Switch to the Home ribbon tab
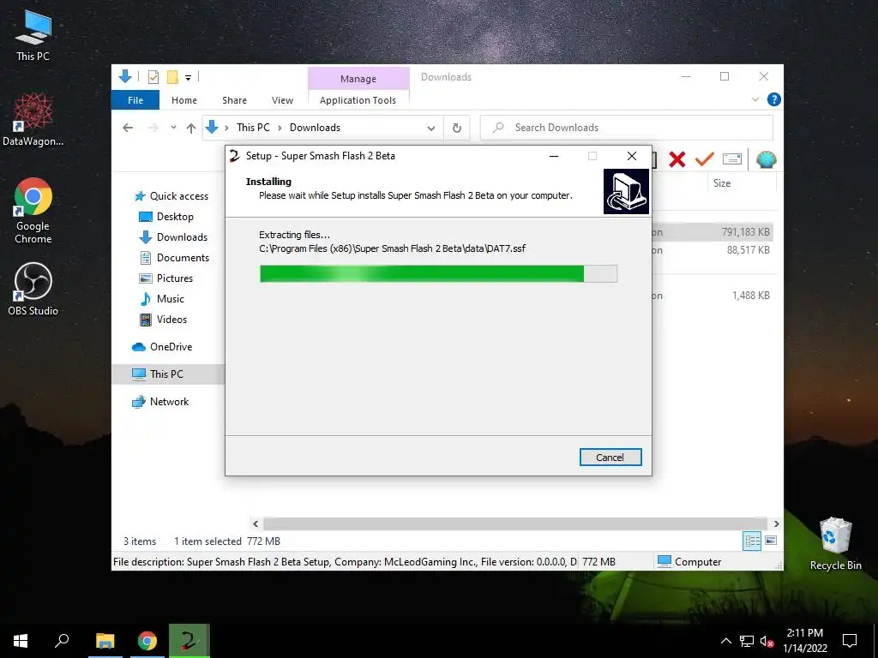The width and height of the screenshot is (878, 658). [x=184, y=100]
